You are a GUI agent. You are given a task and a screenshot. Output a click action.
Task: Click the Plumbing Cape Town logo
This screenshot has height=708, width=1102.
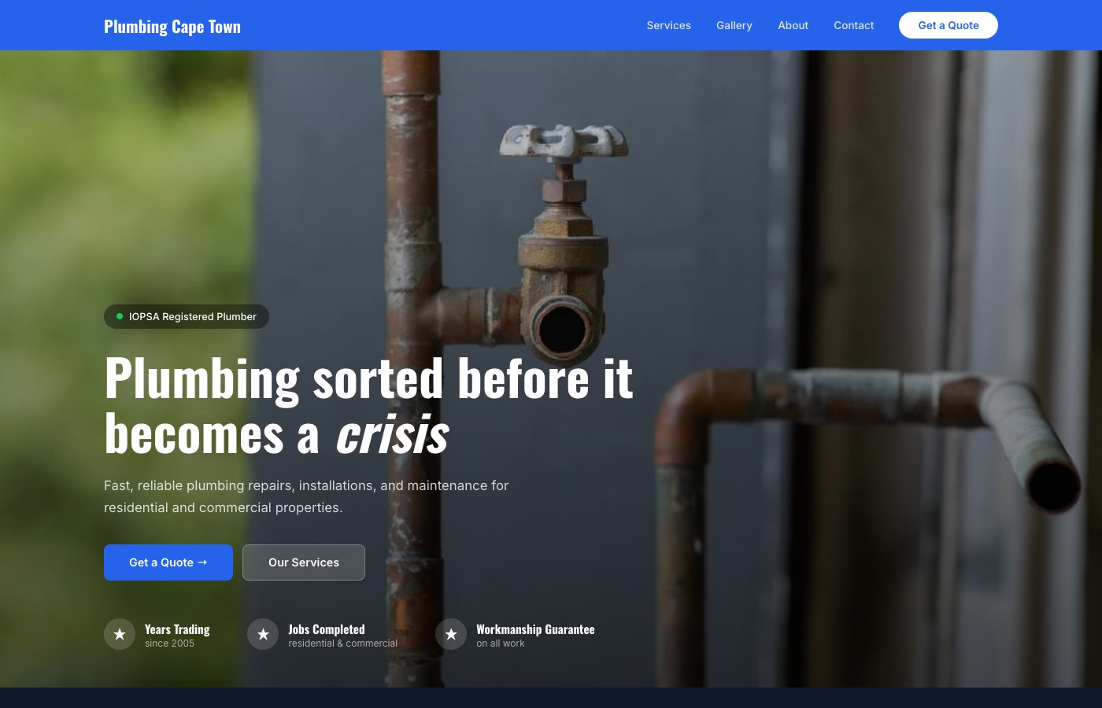[172, 26]
